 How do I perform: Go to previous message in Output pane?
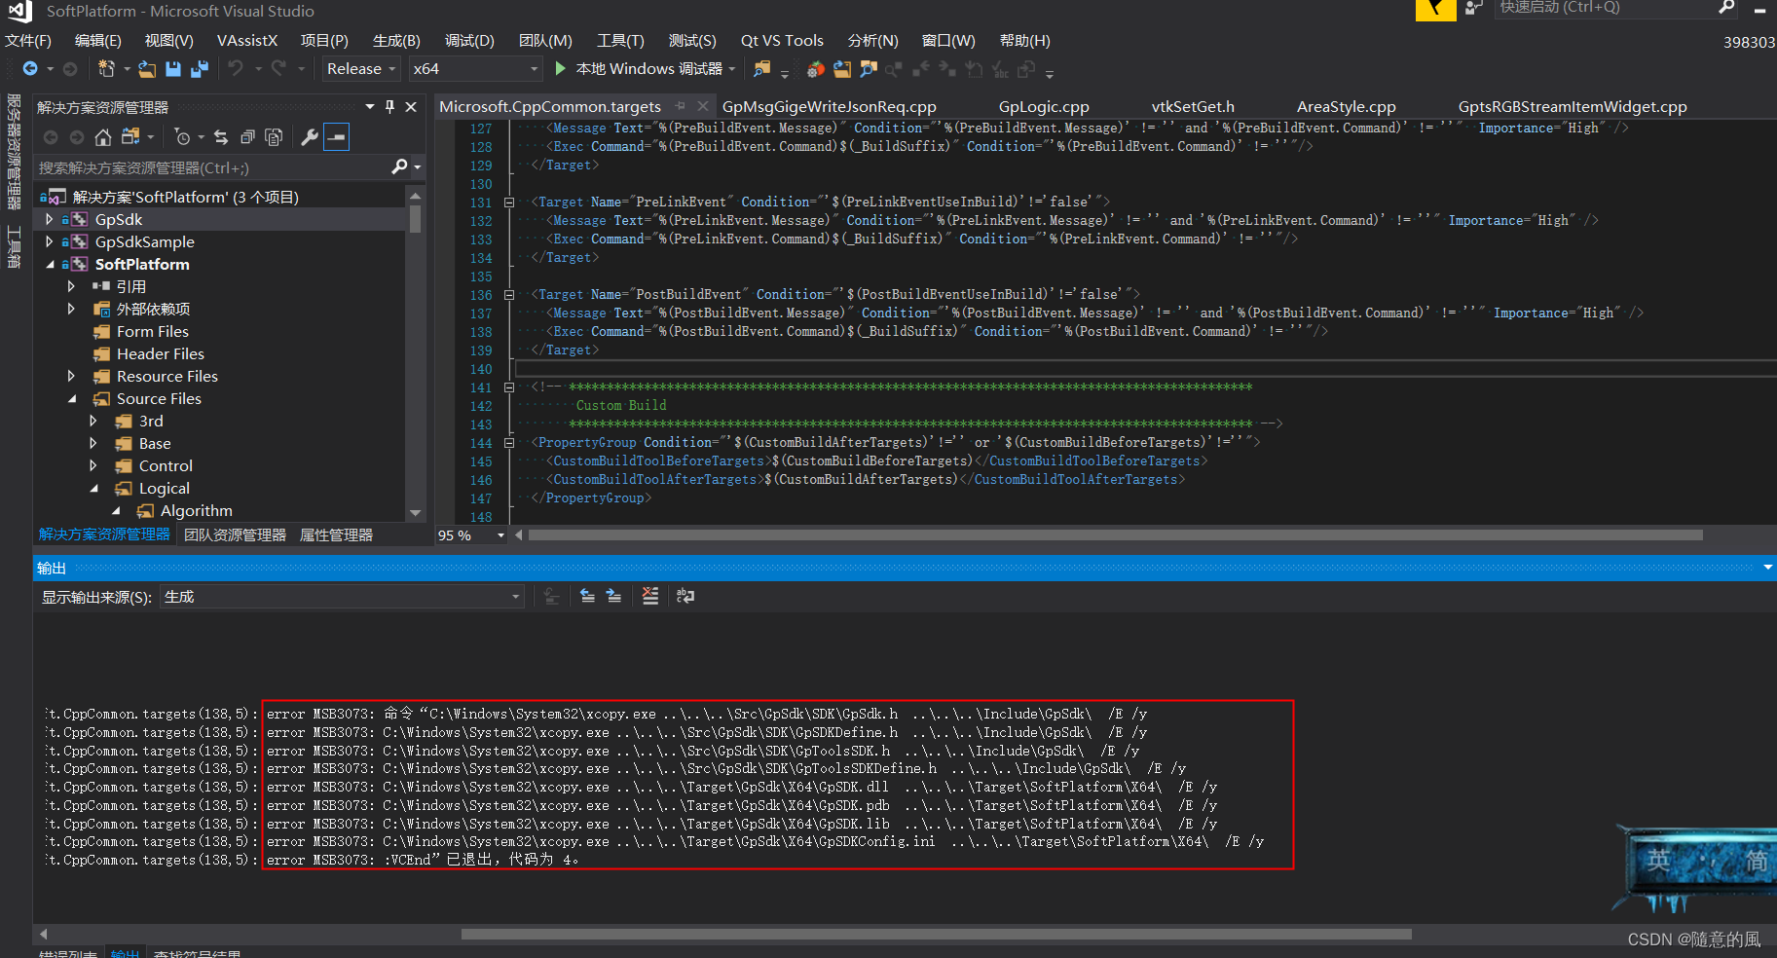(587, 596)
